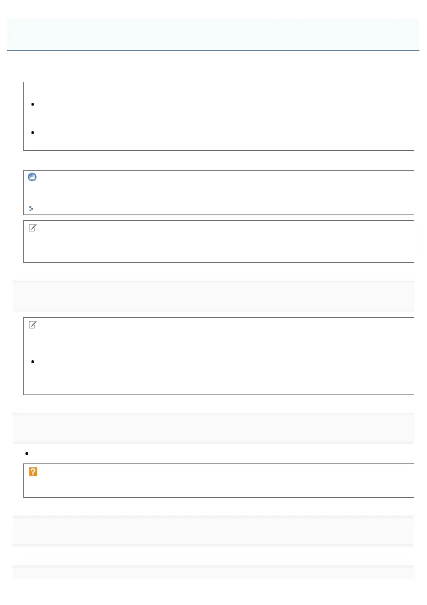
Task: Select the partially visible bottom gray heading bar
Action: click(x=213, y=572)
